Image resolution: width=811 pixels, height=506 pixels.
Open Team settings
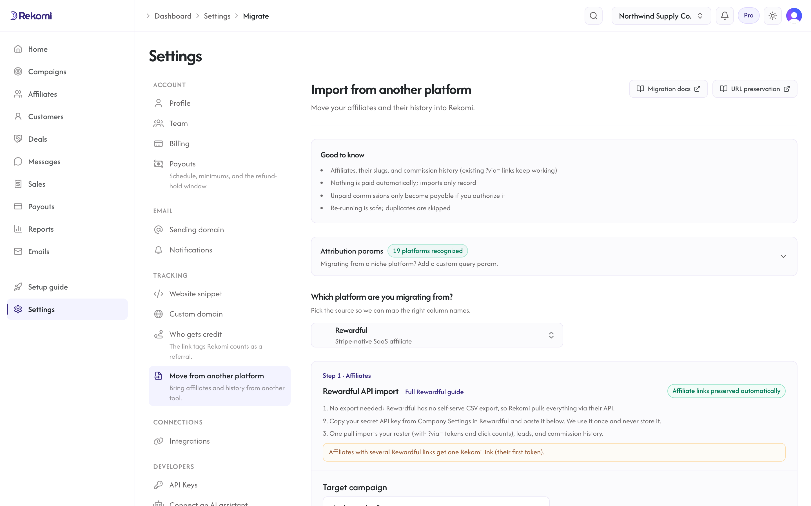coord(220,123)
